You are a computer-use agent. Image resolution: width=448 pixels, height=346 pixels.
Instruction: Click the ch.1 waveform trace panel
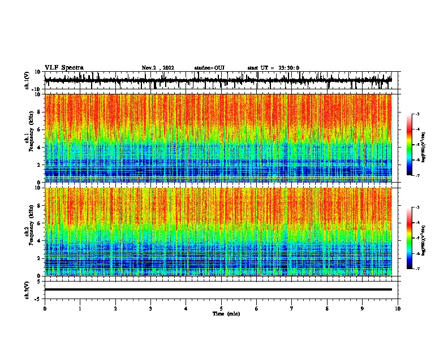[221, 80]
